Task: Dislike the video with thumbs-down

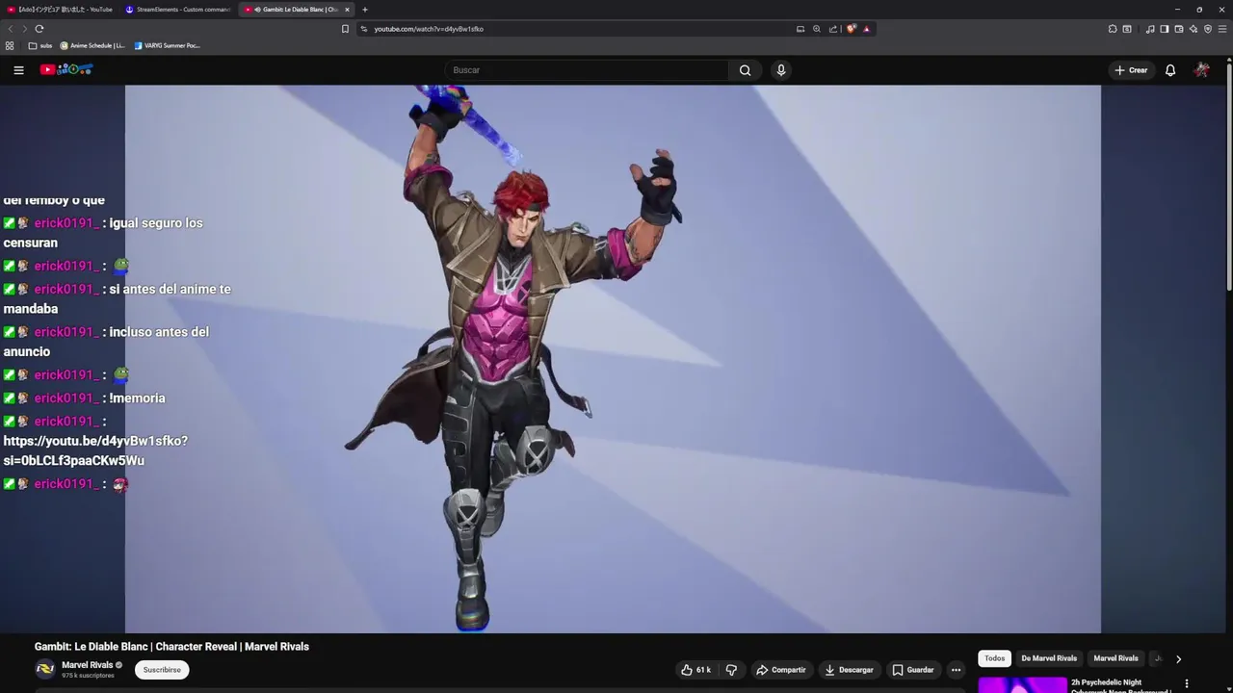Action: (x=731, y=670)
